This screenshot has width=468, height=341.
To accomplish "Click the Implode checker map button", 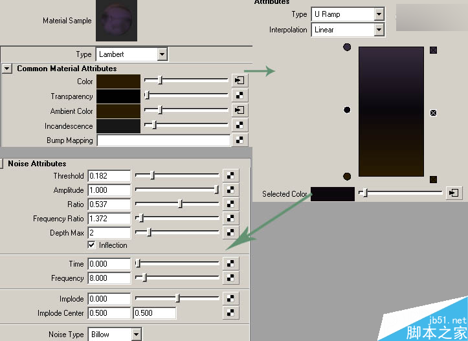I will [x=230, y=298].
